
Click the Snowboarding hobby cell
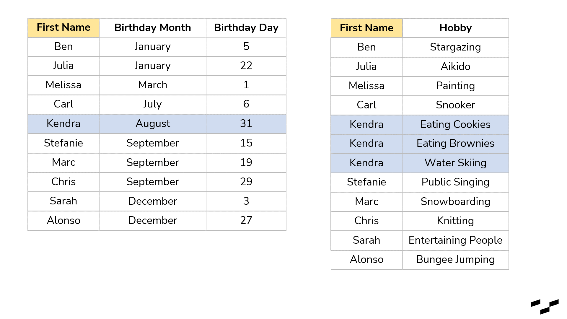point(455,202)
